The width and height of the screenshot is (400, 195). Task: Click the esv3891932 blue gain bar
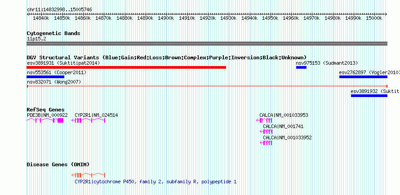coord(369,96)
